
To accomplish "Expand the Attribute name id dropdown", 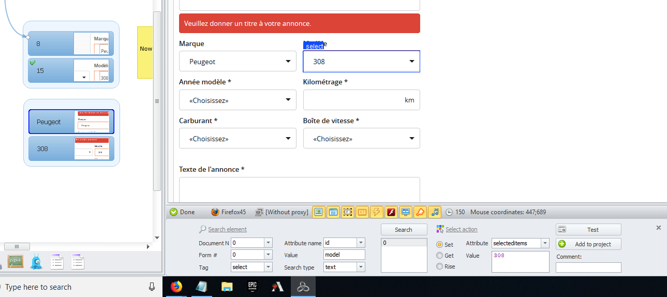I will pos(361,243).
